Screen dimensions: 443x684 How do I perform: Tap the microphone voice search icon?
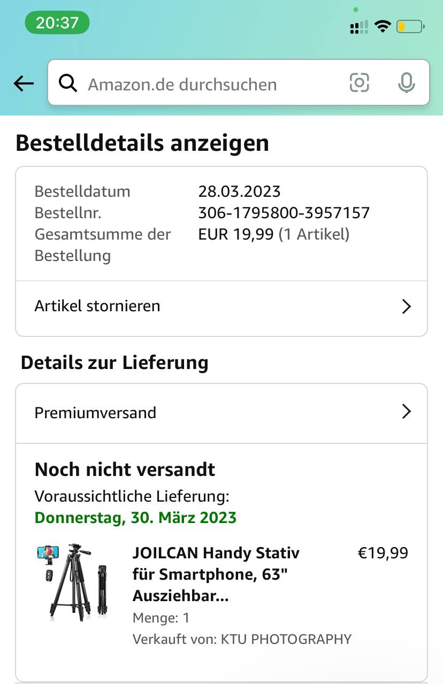406,83
